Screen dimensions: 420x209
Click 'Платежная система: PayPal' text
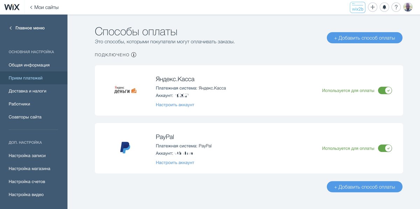pos(184,146)
